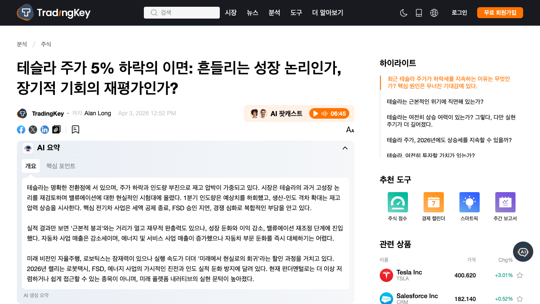Click the 로그인 link

click(459, 13)
